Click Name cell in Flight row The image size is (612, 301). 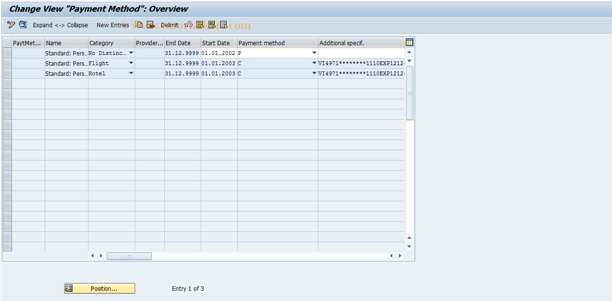tap(67, 63)
